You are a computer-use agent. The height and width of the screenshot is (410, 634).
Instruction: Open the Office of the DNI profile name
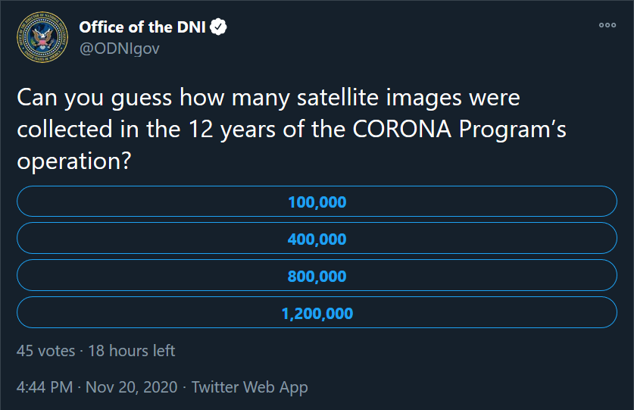point(142,27)
